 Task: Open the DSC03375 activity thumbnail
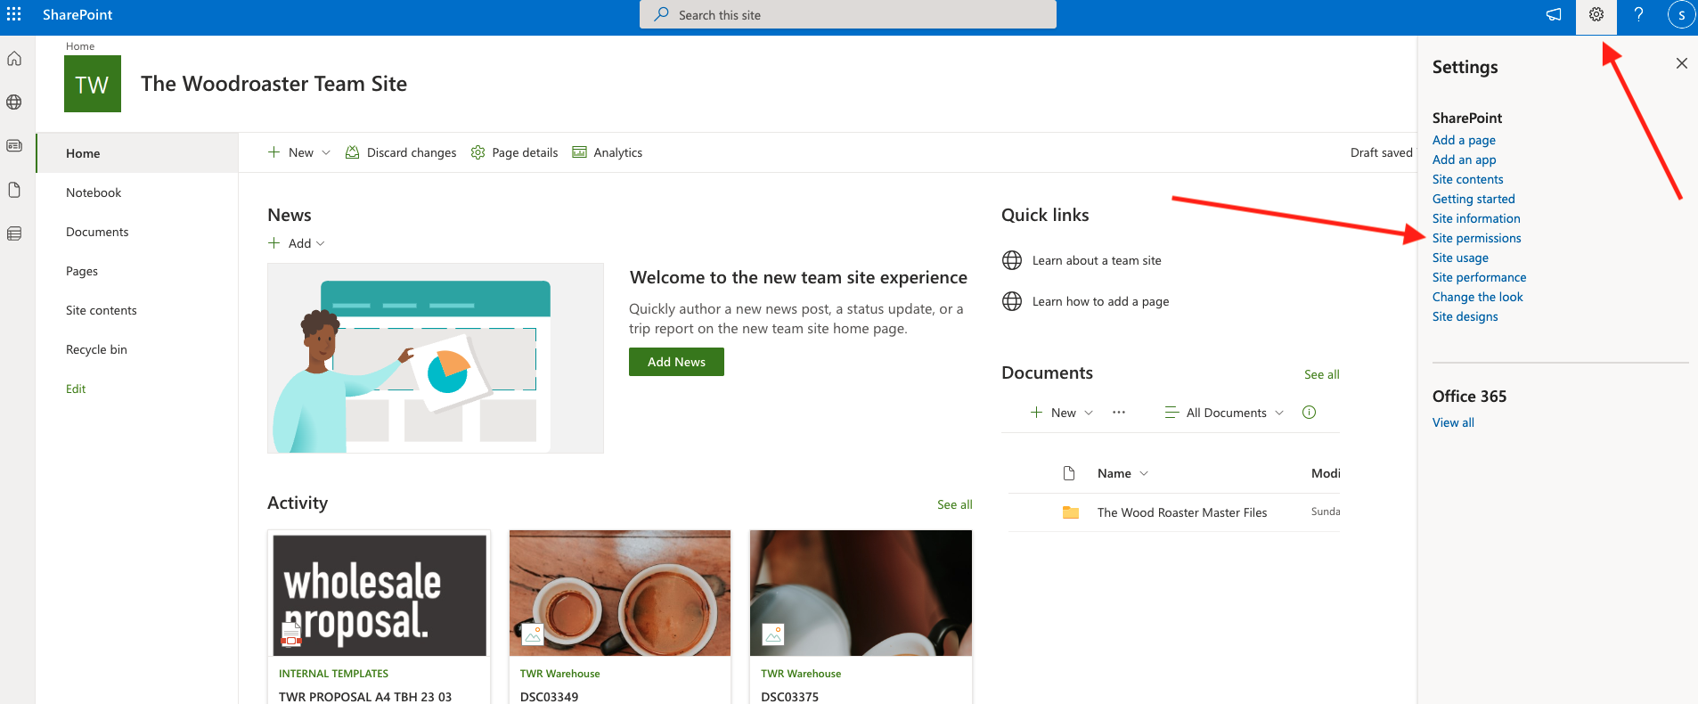(x=861, y=593)
